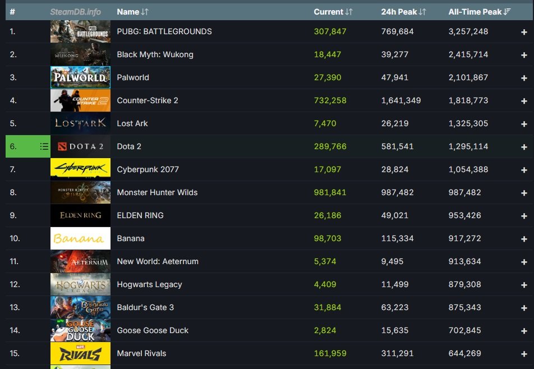534x369 pixels.
Task: Open the Cyberpunk 2077 name link
Action: point(148,169)
